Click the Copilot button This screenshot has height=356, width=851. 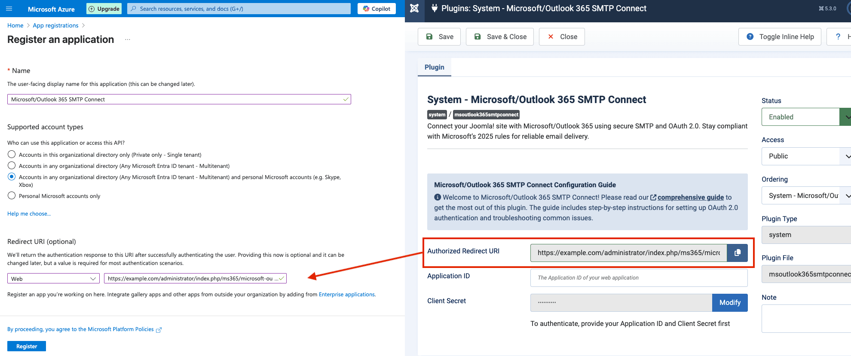pyautogui.click(x=377, y=9)
